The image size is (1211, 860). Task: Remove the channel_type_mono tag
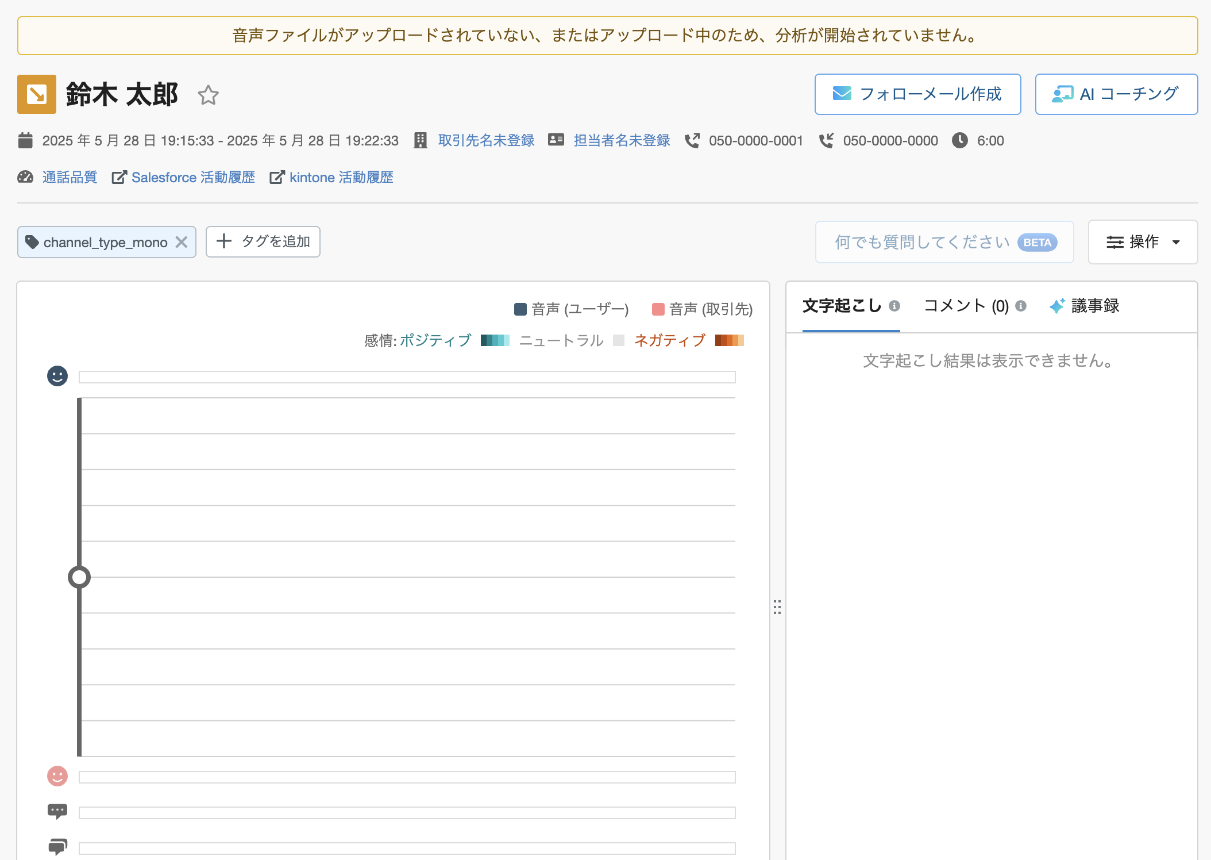182,242
